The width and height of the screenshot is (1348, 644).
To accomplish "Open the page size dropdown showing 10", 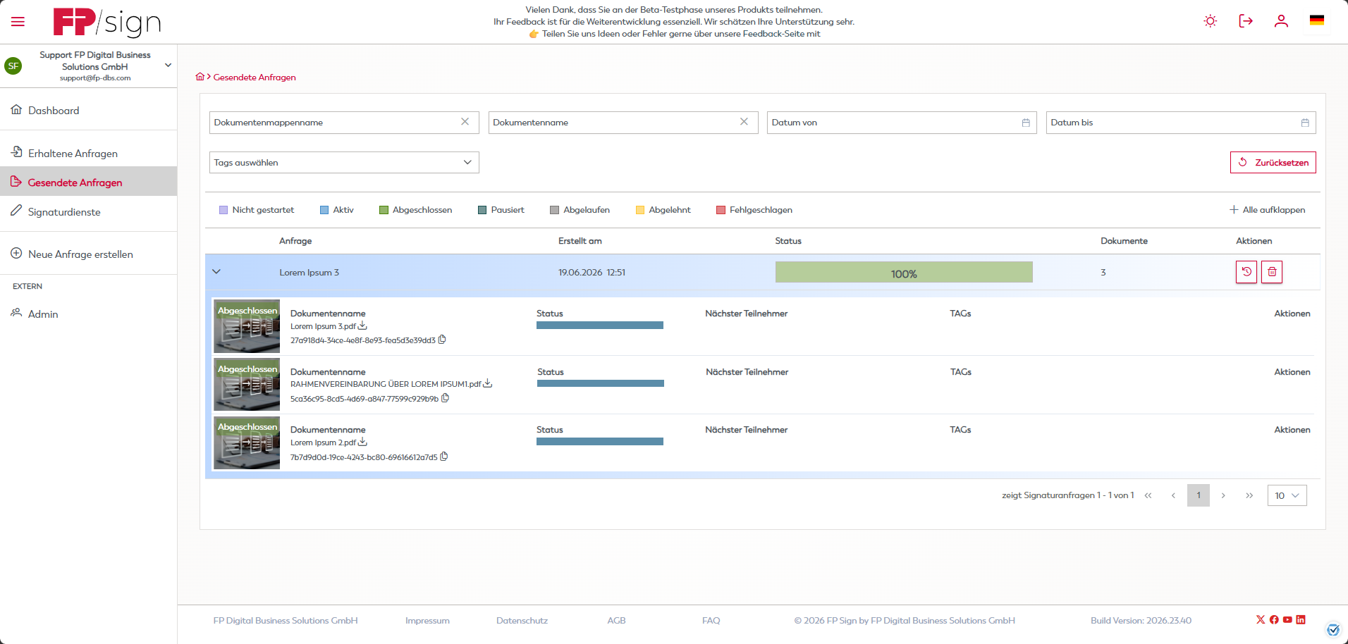I will (1287, 495).
